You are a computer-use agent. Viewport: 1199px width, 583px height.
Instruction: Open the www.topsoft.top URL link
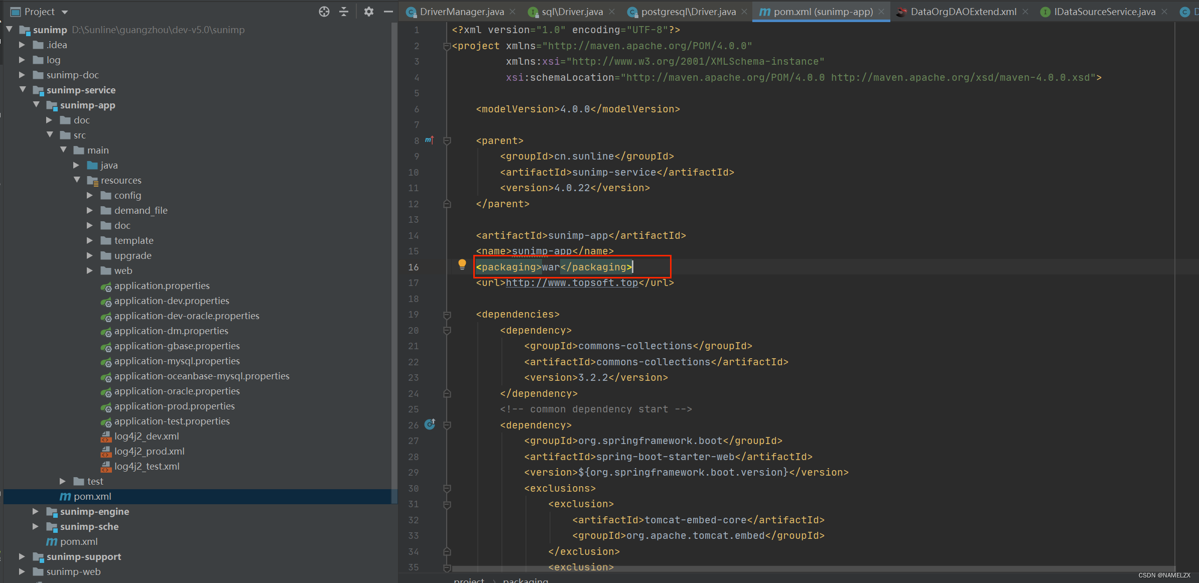click(572, 282)
